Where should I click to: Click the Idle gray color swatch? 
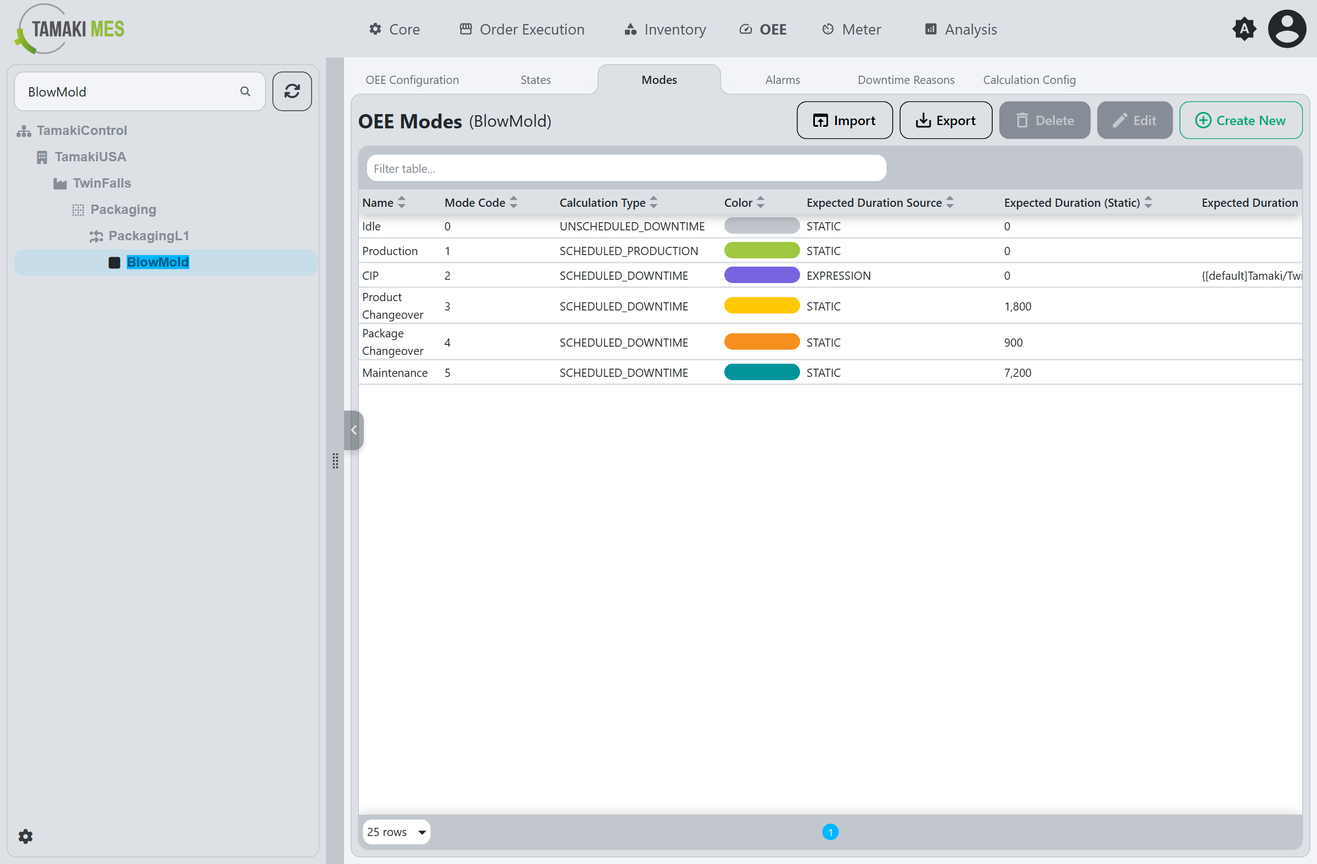(x=762, y=225)
